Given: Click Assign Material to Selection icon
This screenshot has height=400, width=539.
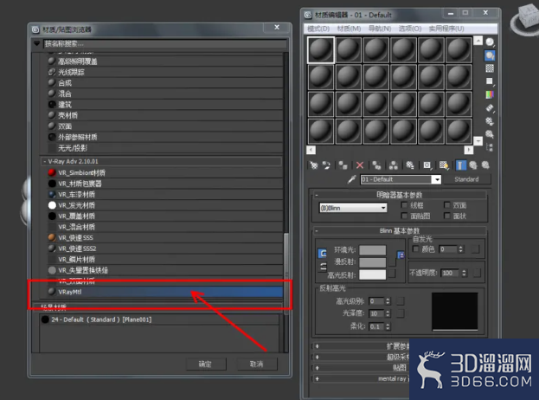Looking at the screenshot, I should click(343, 165).
